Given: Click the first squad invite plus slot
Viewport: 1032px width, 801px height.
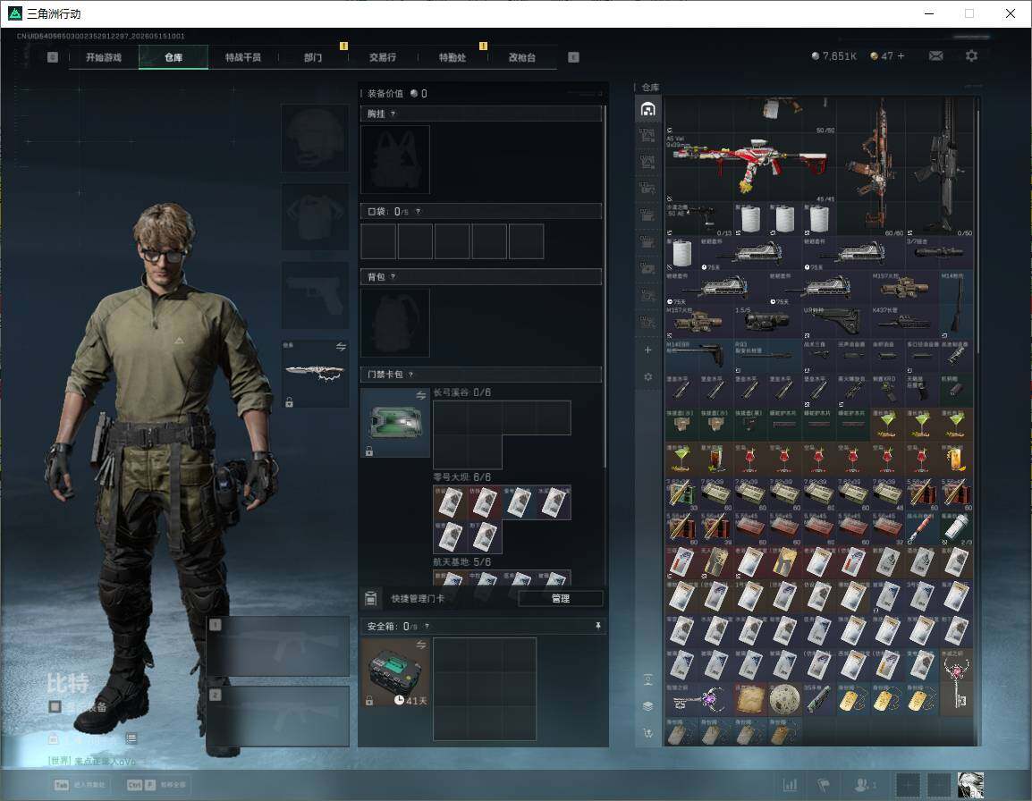Looking at the screenshot, I should 909,785.
